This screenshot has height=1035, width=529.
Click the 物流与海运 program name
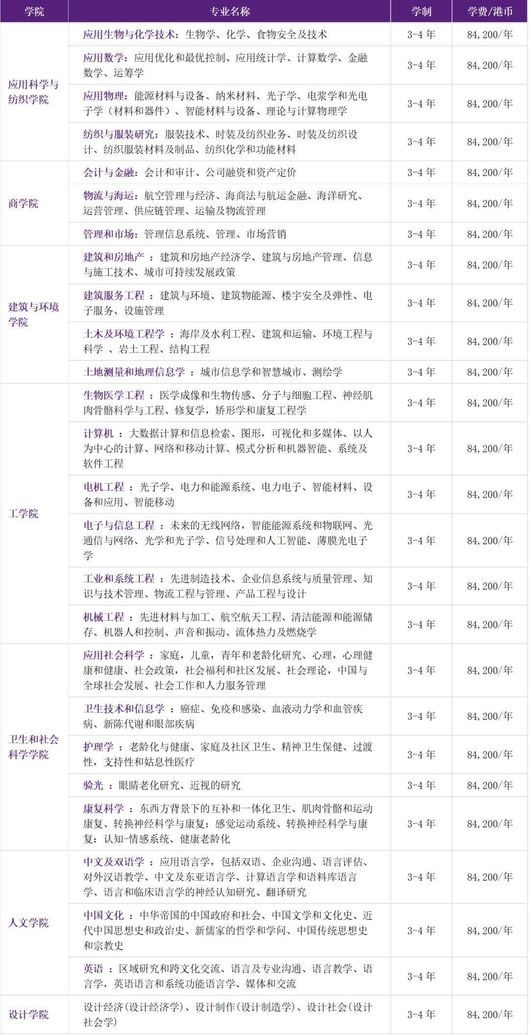tap(108, 196)
